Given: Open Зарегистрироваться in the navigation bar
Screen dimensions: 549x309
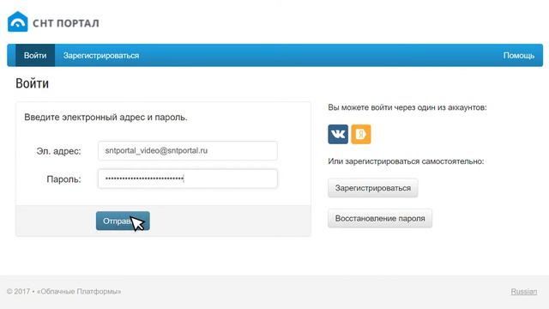Looking at the screenshot, I should coord(101,55).
